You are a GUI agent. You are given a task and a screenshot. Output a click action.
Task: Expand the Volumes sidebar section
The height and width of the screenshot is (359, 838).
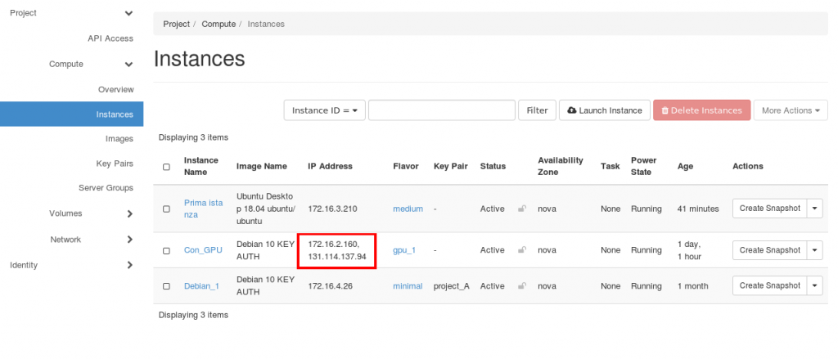[129, 213]
